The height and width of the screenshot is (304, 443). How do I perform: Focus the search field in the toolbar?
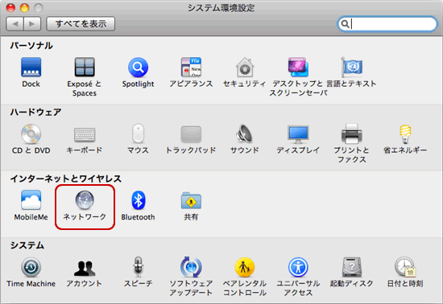pyautogui.click(x=387, y=24)
